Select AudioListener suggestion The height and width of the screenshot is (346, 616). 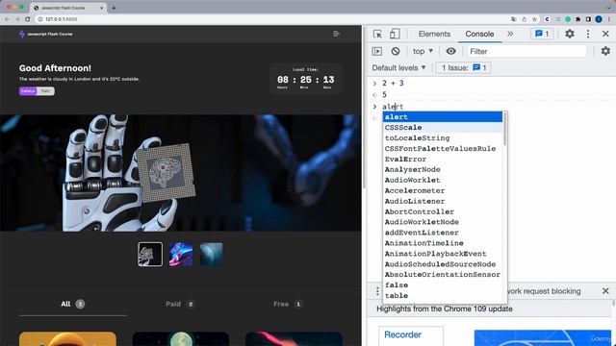click(443, 201)
